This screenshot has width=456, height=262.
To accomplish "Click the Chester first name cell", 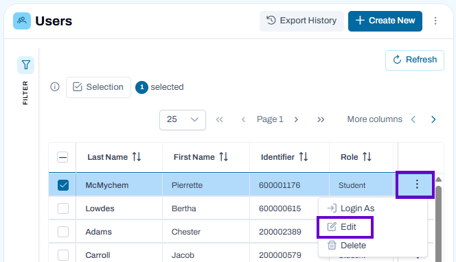I will point(206,232).
